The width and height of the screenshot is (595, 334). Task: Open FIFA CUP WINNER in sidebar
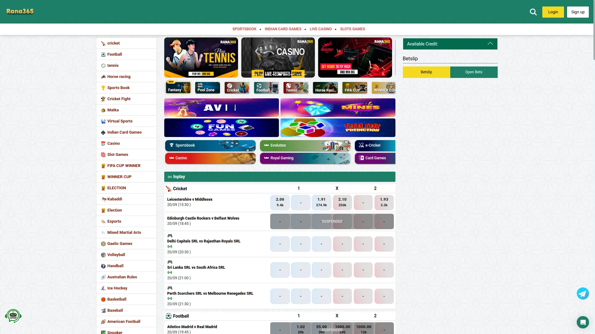coord(126,166)
